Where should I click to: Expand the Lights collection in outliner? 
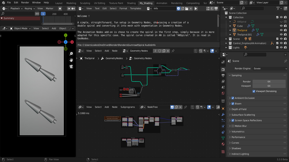[226, 48]
